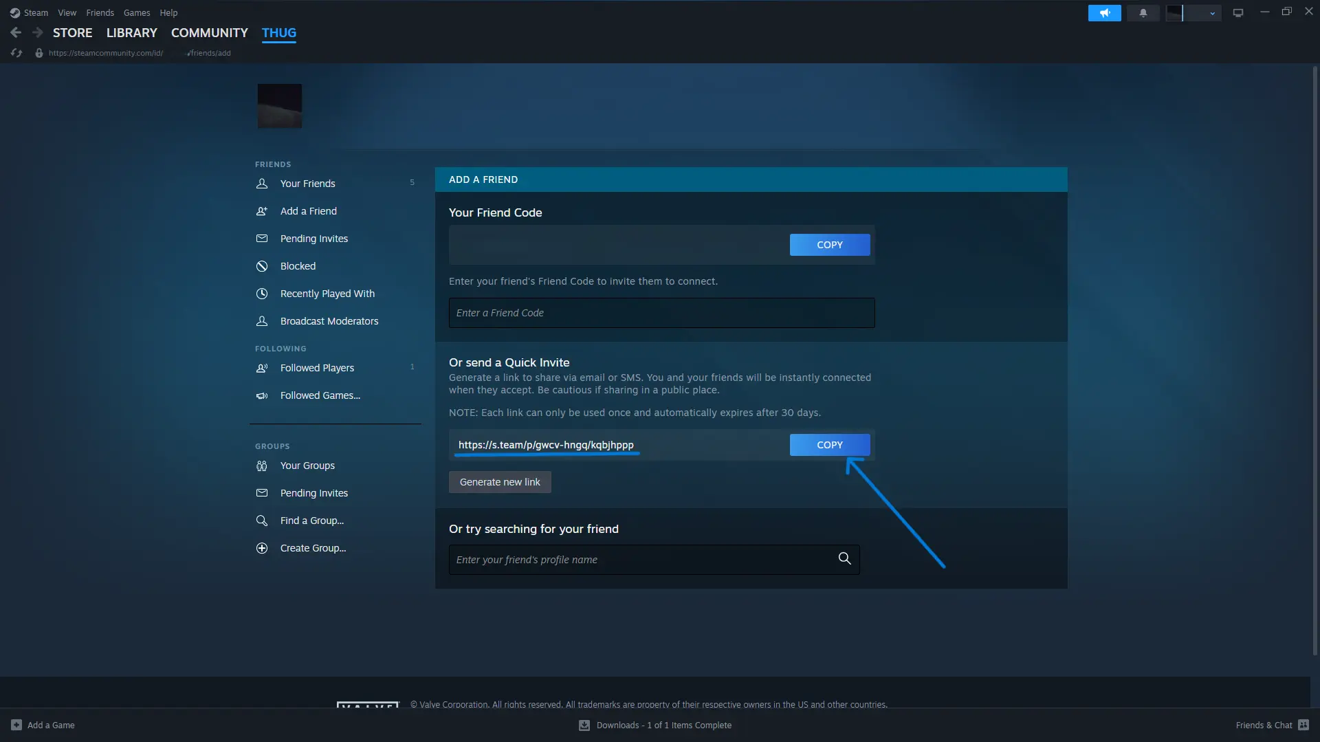Go to the STORE tab

point(73,33)
